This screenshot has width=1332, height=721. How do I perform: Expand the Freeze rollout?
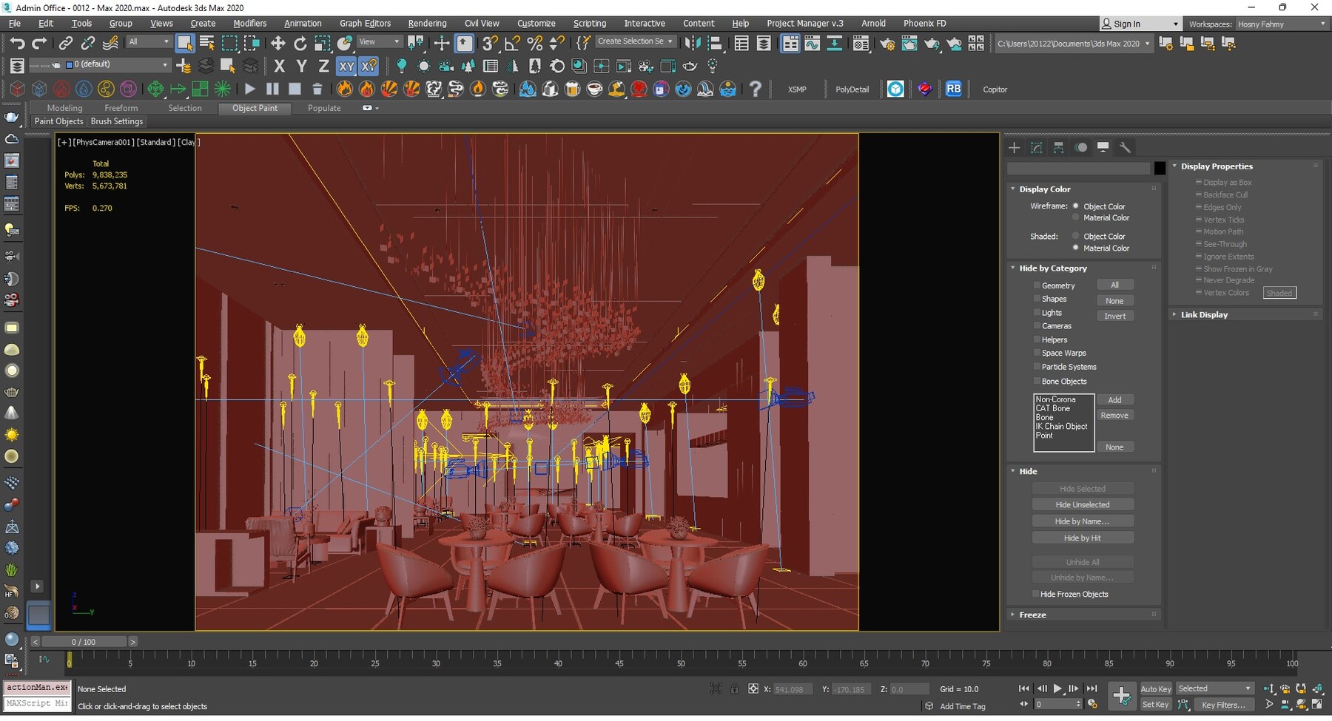point(1032,615)
